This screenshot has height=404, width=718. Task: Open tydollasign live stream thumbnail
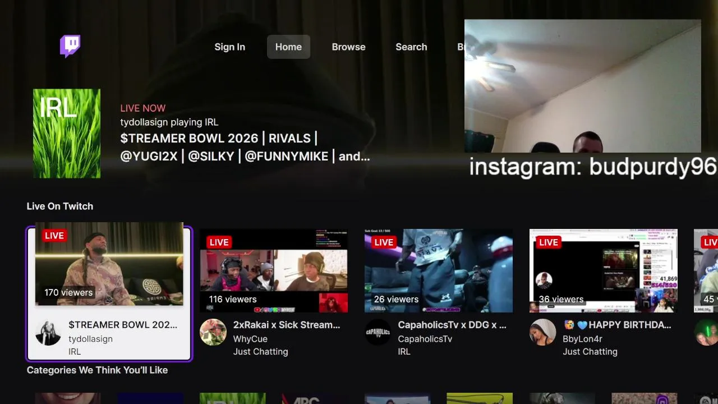[x=109, y=264]
